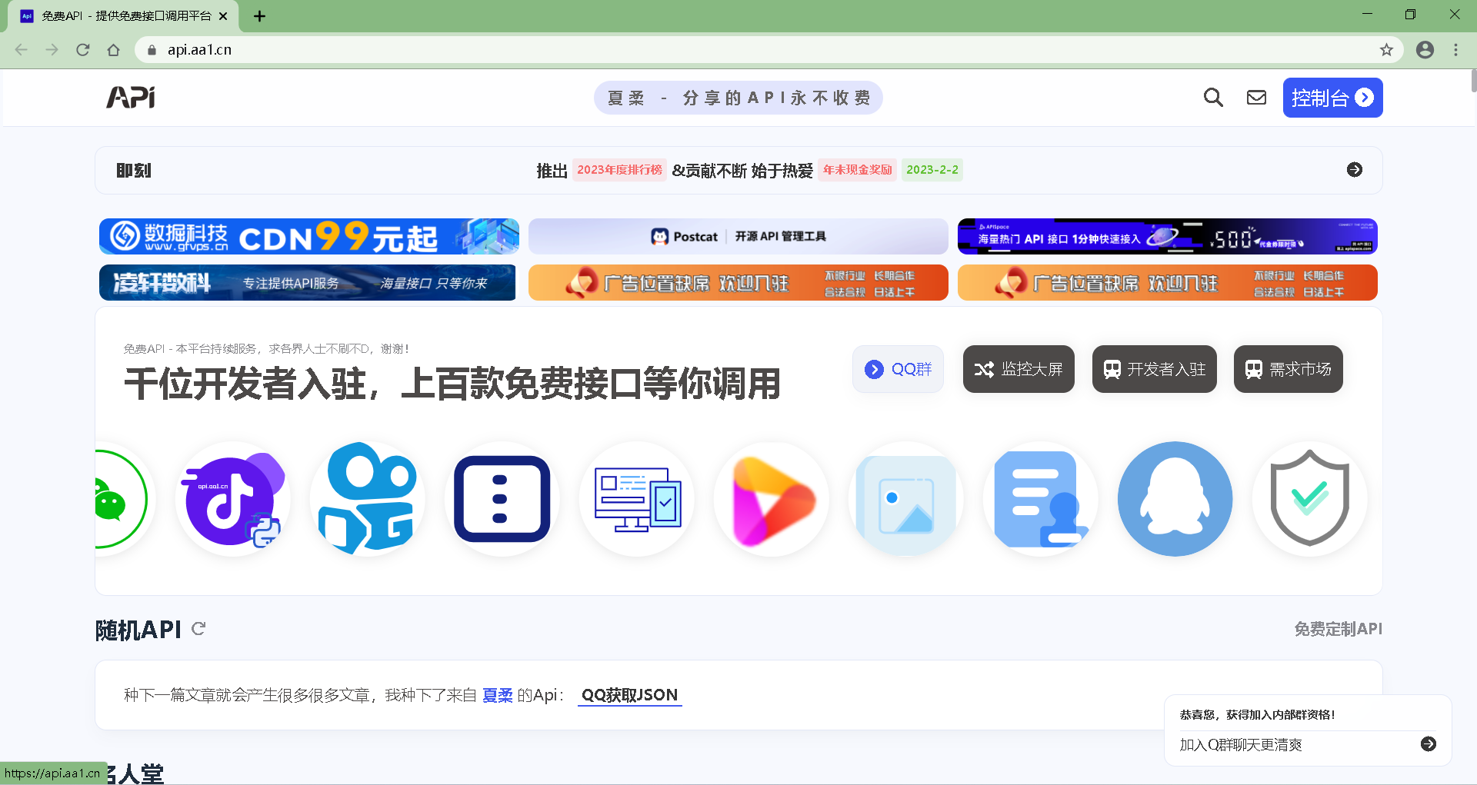The height and width of the screenshot is (785, 1477).
Task: Open the 免费定制API link
Action: click(1338, 629)
